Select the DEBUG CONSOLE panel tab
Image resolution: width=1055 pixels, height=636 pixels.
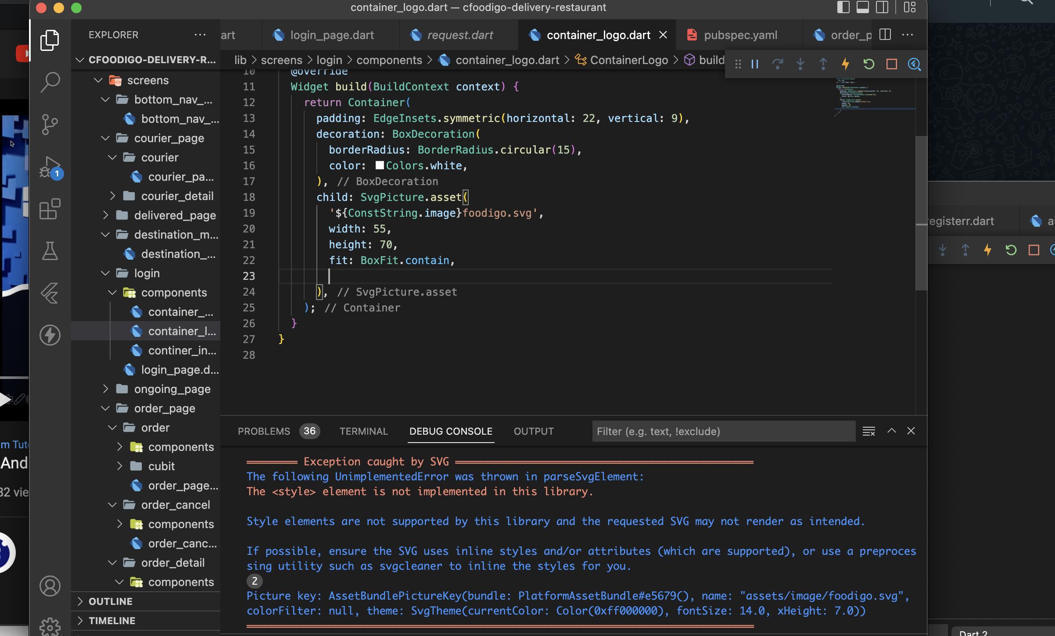451,431
